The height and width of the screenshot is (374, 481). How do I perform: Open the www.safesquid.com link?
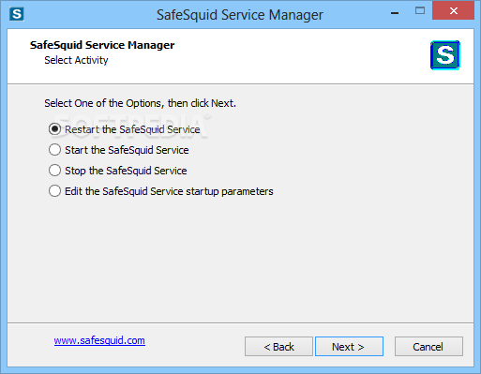coord(99,340)
